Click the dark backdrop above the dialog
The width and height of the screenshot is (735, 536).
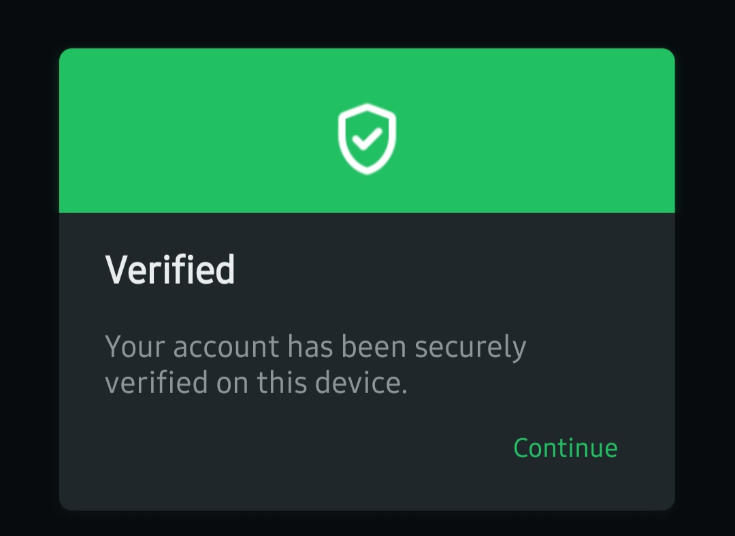pyautogui.click(x=367, y=23)
